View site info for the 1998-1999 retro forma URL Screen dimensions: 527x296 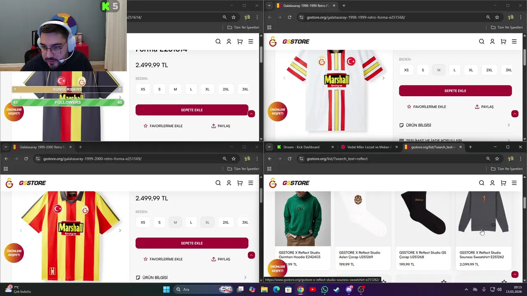click(x=301, y=17)
